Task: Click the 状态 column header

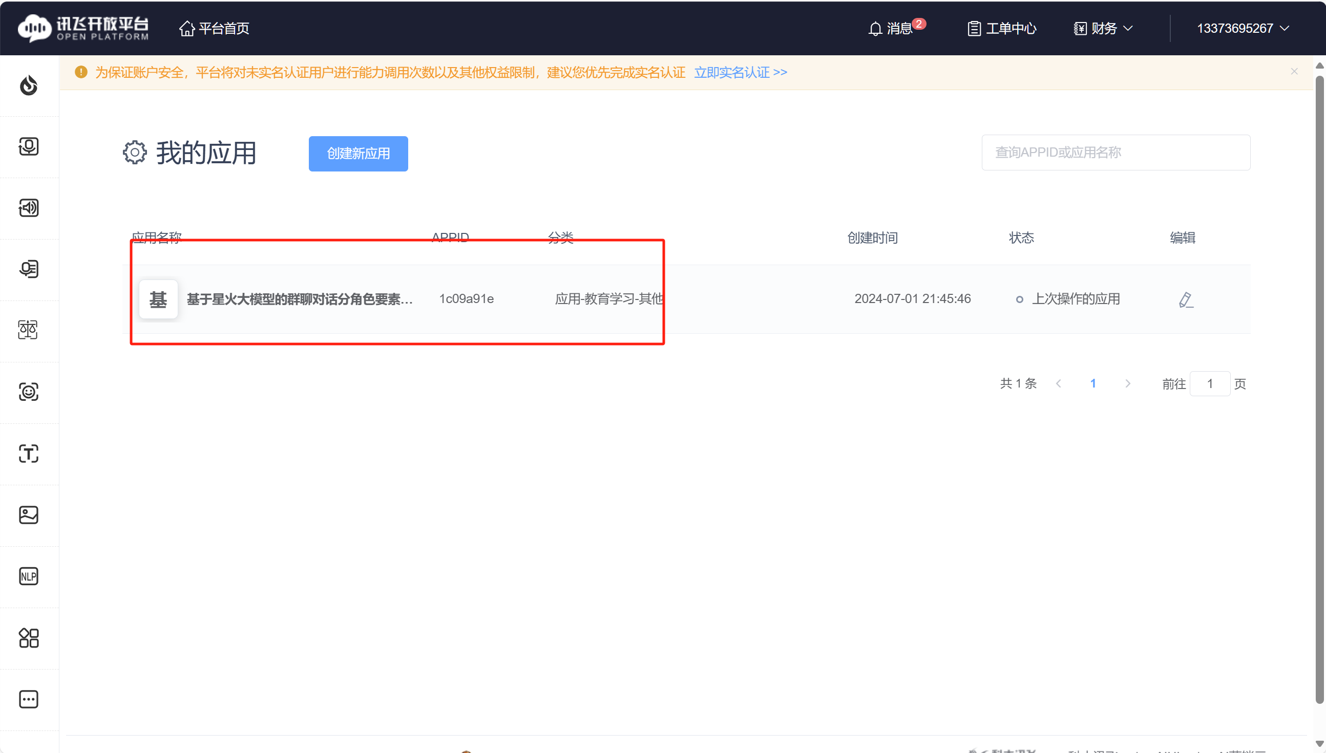Action: coord(1021,238)
